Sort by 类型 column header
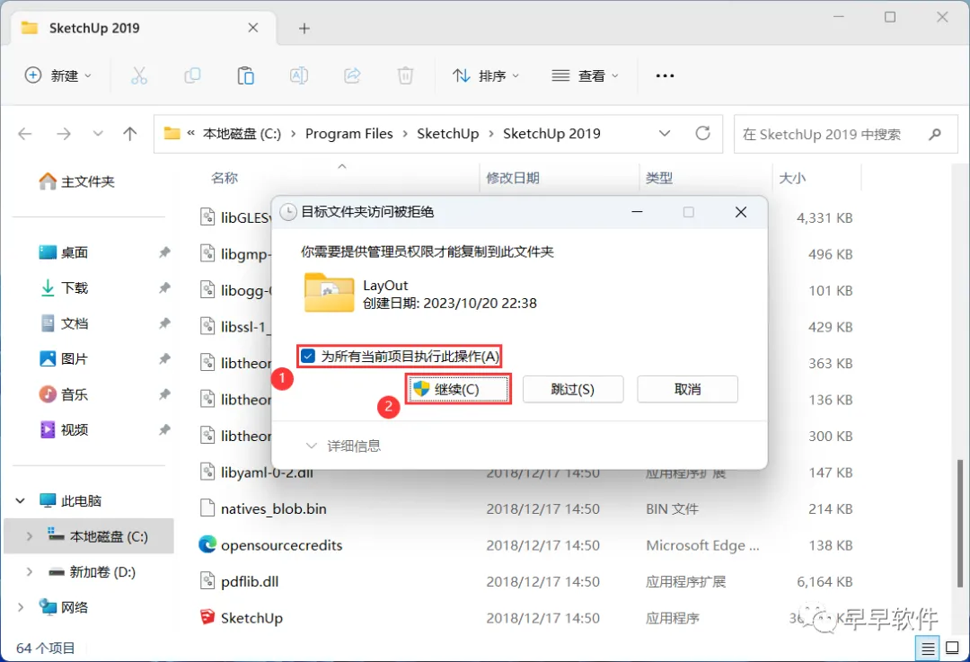 pos(659,178)
